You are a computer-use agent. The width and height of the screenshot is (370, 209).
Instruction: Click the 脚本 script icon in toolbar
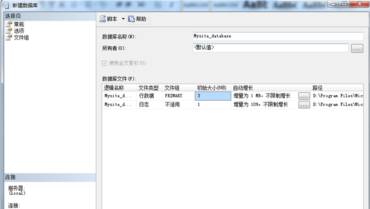pyautogui.click(x=102, y=19)
